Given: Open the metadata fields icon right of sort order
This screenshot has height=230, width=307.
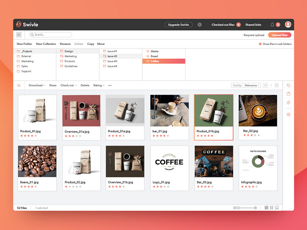Looking at the screenshot, I should pos(277,85).
